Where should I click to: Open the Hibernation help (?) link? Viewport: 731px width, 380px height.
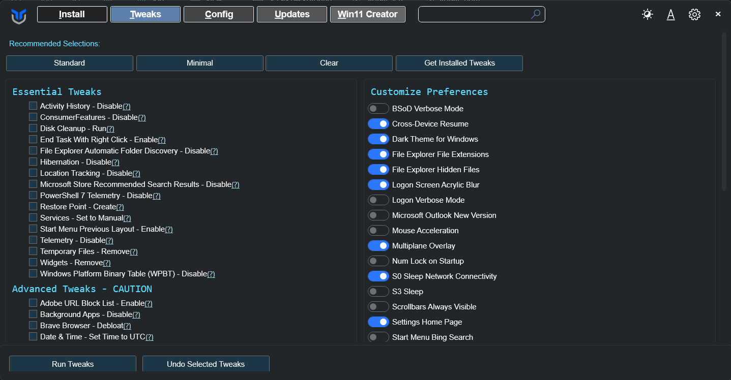(x=115, y=162)
